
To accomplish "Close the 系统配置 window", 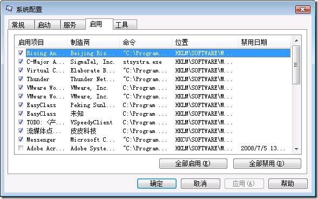I will [x=302, y=9].
